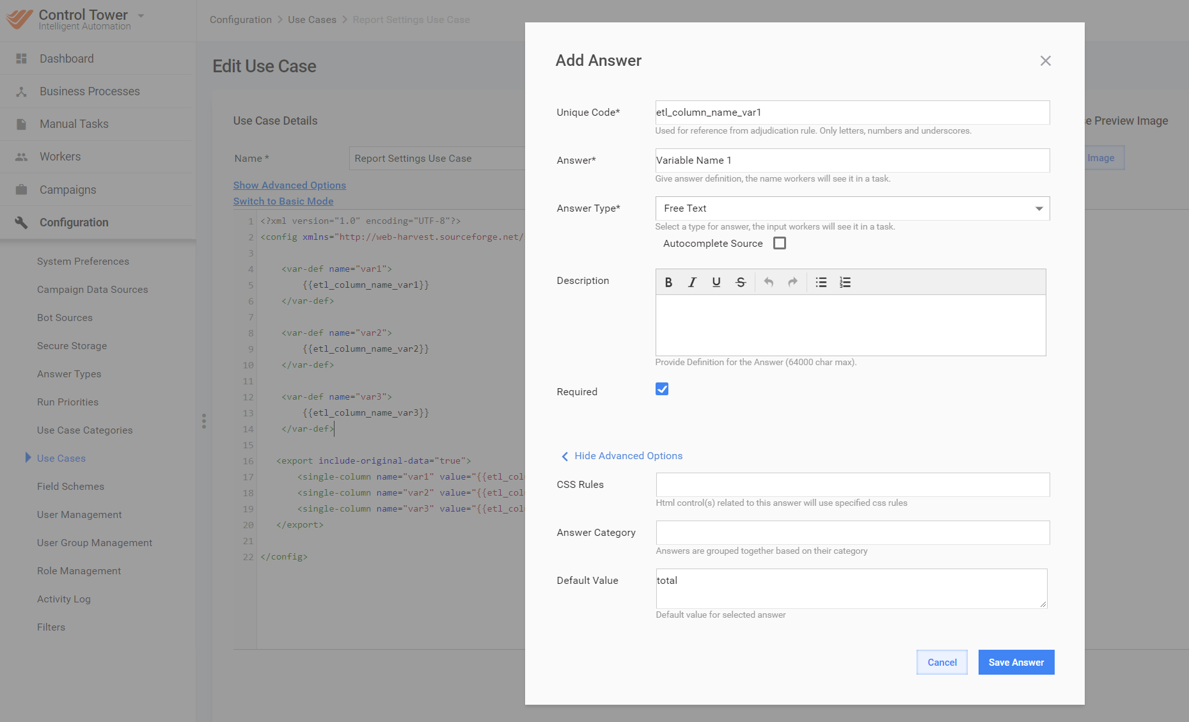Screen dimensions: 1189x722
Task: Toggle the Autocomplete Source checkbox
Action: pos(780,243)
